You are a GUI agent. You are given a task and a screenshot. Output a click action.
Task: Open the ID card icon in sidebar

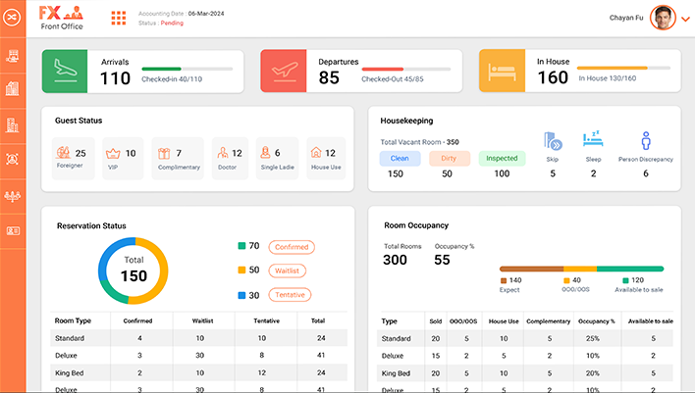pyautogui.click(x=13, y=231)
